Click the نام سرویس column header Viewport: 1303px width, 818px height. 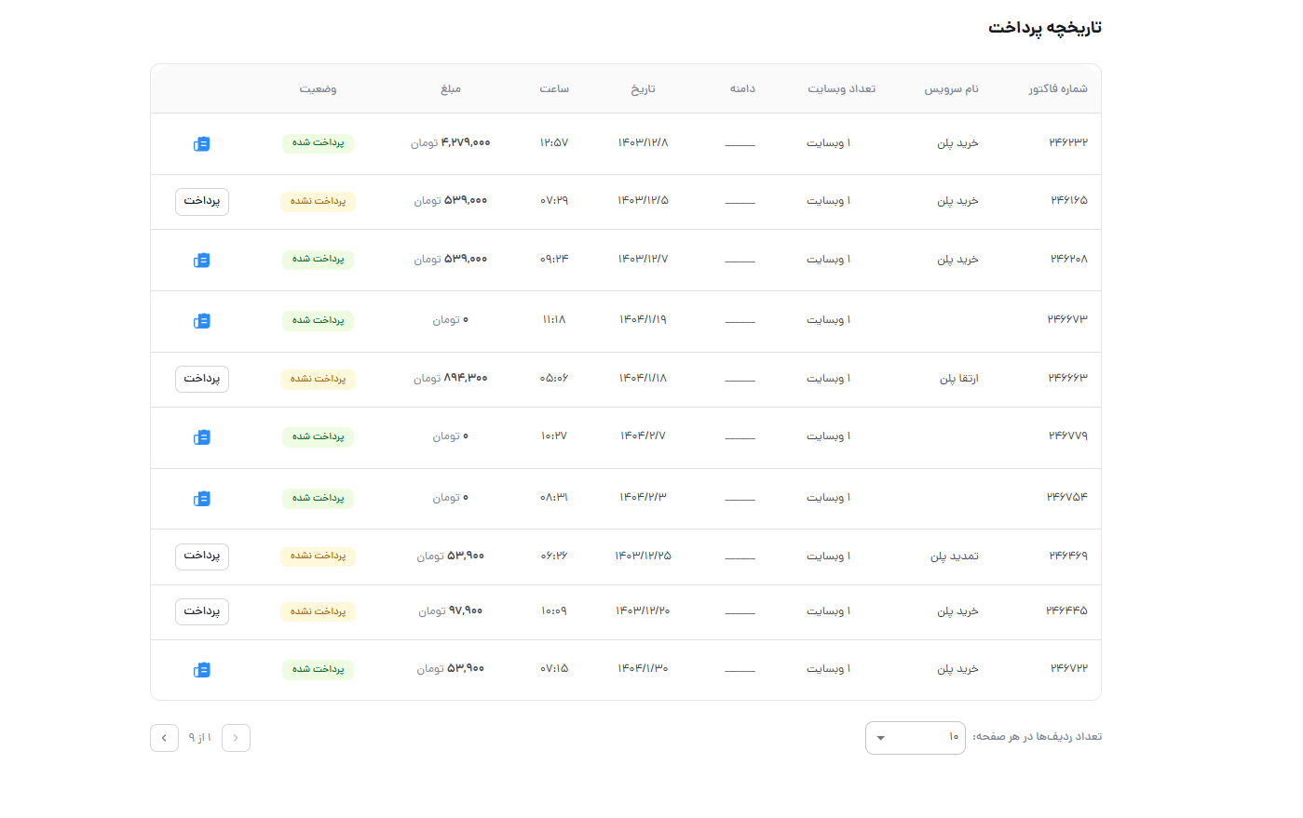951,89
